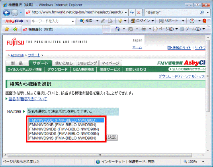
Task: Click the RSS feeds icon
Action: tap(131, 29)
